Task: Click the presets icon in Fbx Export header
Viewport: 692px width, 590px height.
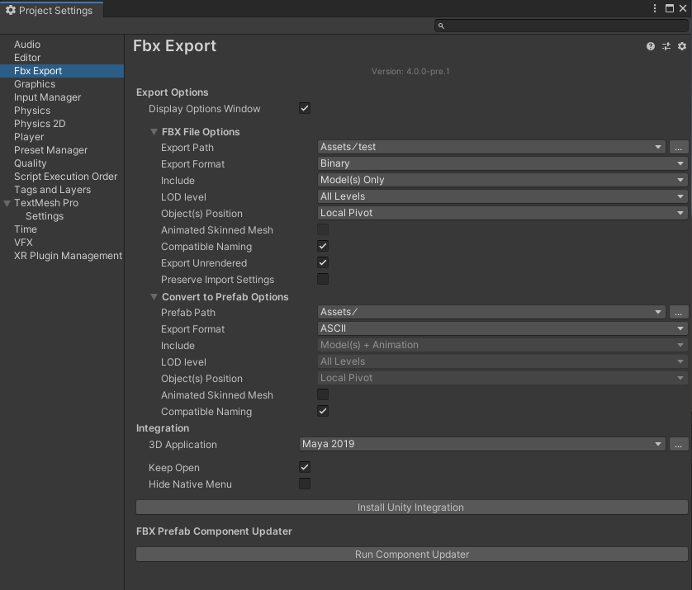Action: [x=666, y=46]
